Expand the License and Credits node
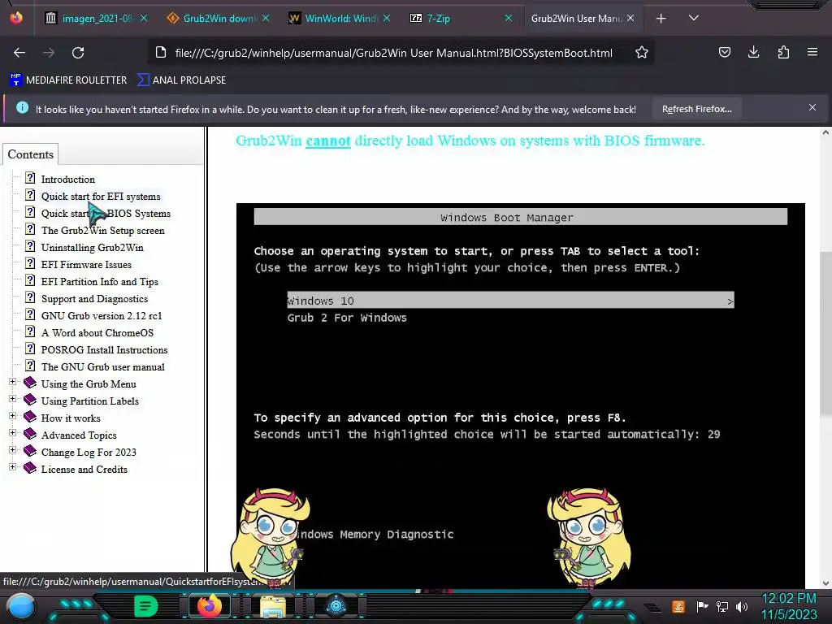 point(13,467)
